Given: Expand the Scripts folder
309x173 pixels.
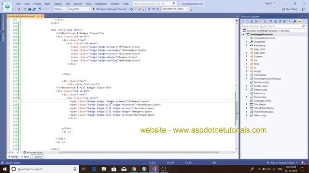Looking at the screenshot, I should [x=246, y=71].
